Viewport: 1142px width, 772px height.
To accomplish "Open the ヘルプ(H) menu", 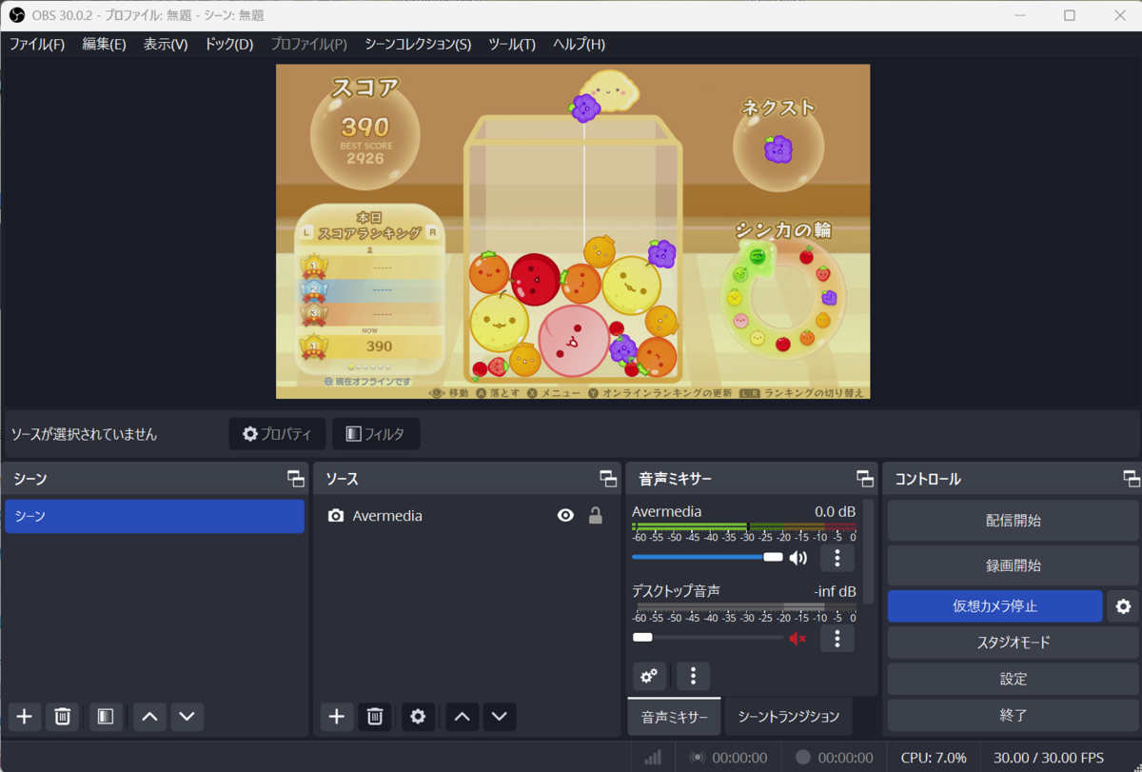I will tap(579, 44).
